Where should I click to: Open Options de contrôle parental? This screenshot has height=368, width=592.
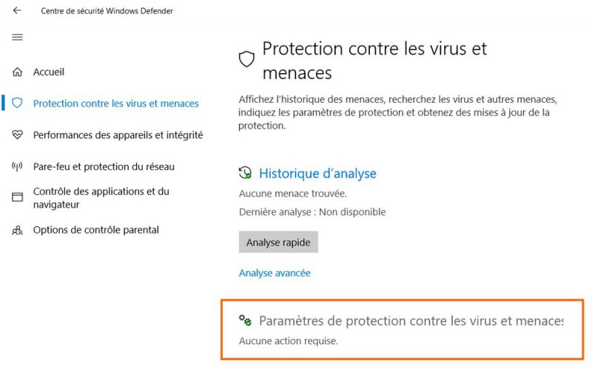pyautogui.click(x=96, y=230)
